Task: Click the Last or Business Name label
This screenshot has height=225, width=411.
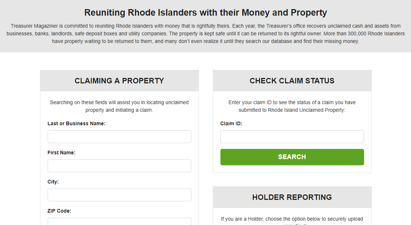Action: (x=76, y=123)
